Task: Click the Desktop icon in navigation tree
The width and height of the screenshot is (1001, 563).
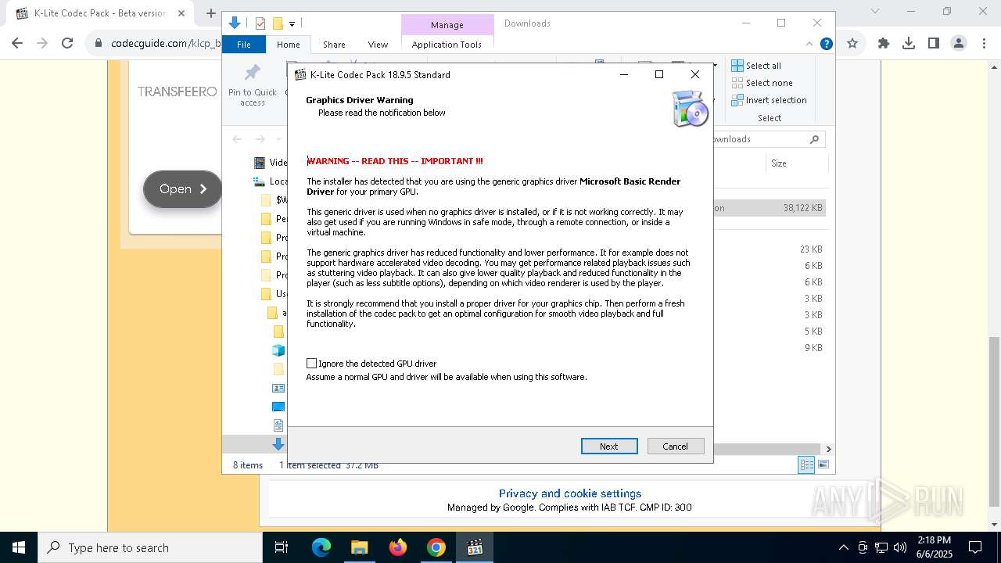Action: point(278,407)
